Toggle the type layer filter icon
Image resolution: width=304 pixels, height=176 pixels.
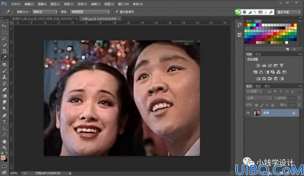(x=281, y=91)
